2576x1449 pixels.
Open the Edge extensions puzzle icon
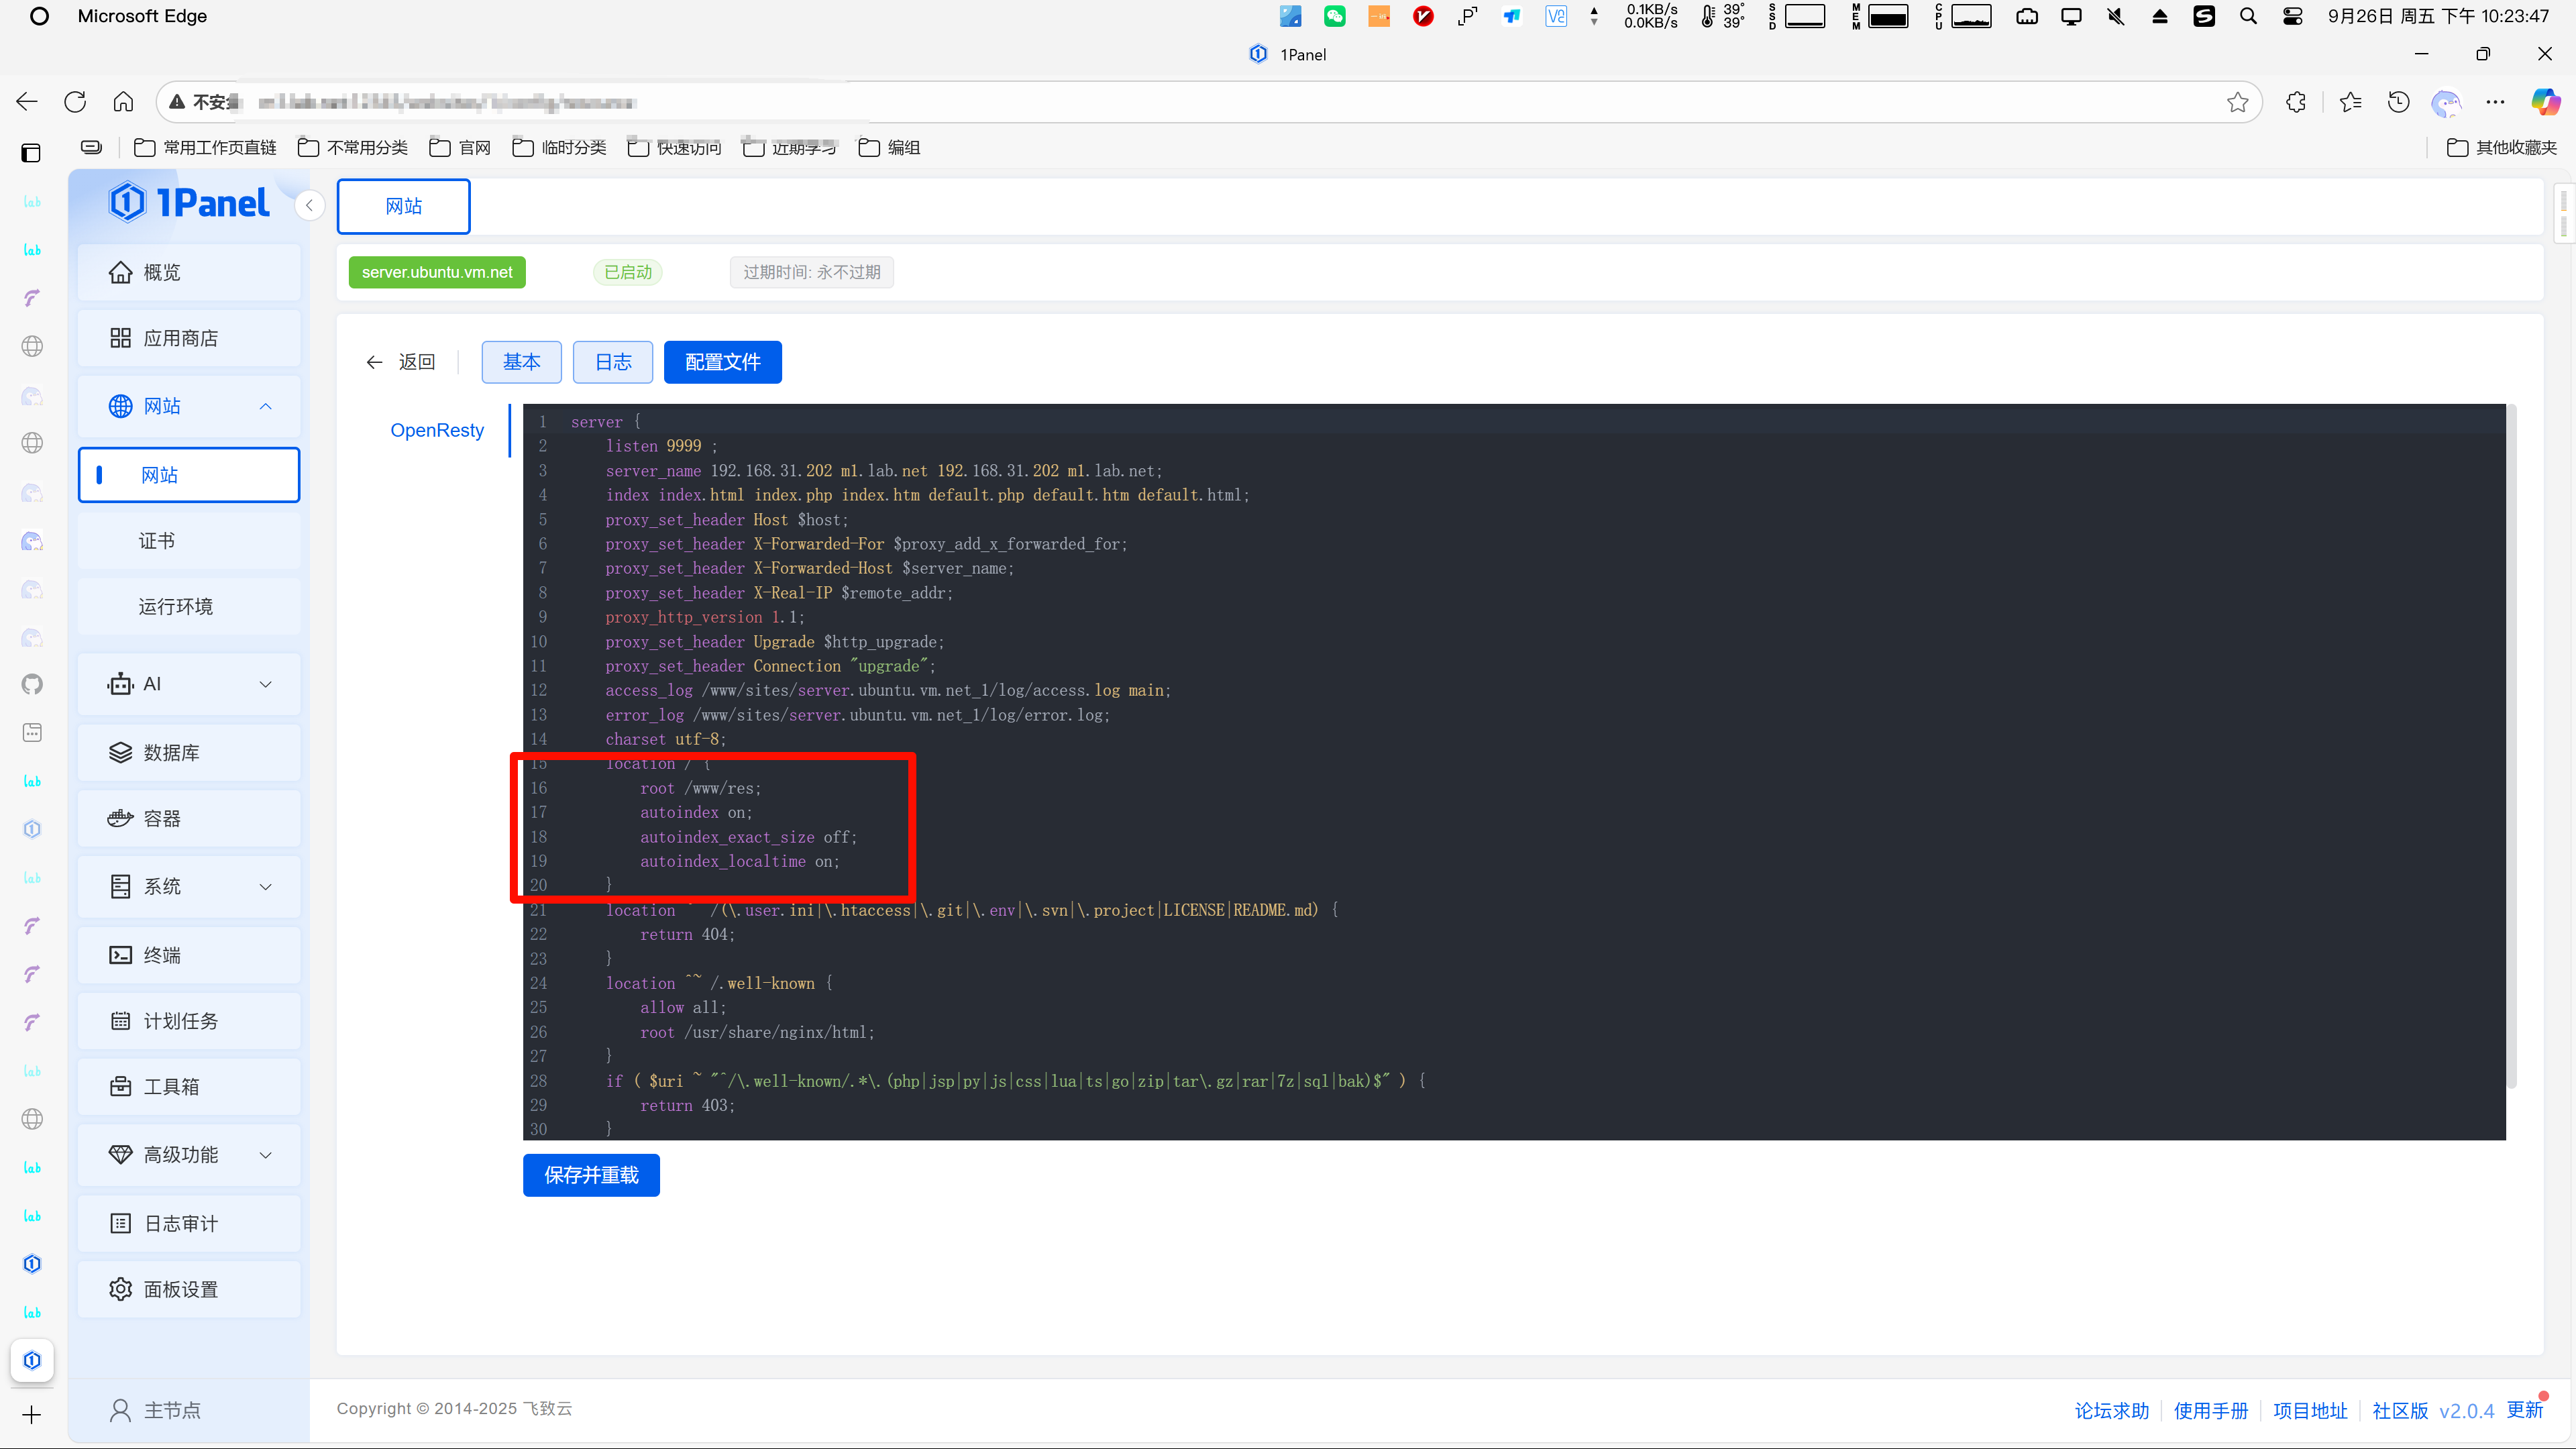pos(2296,102)
